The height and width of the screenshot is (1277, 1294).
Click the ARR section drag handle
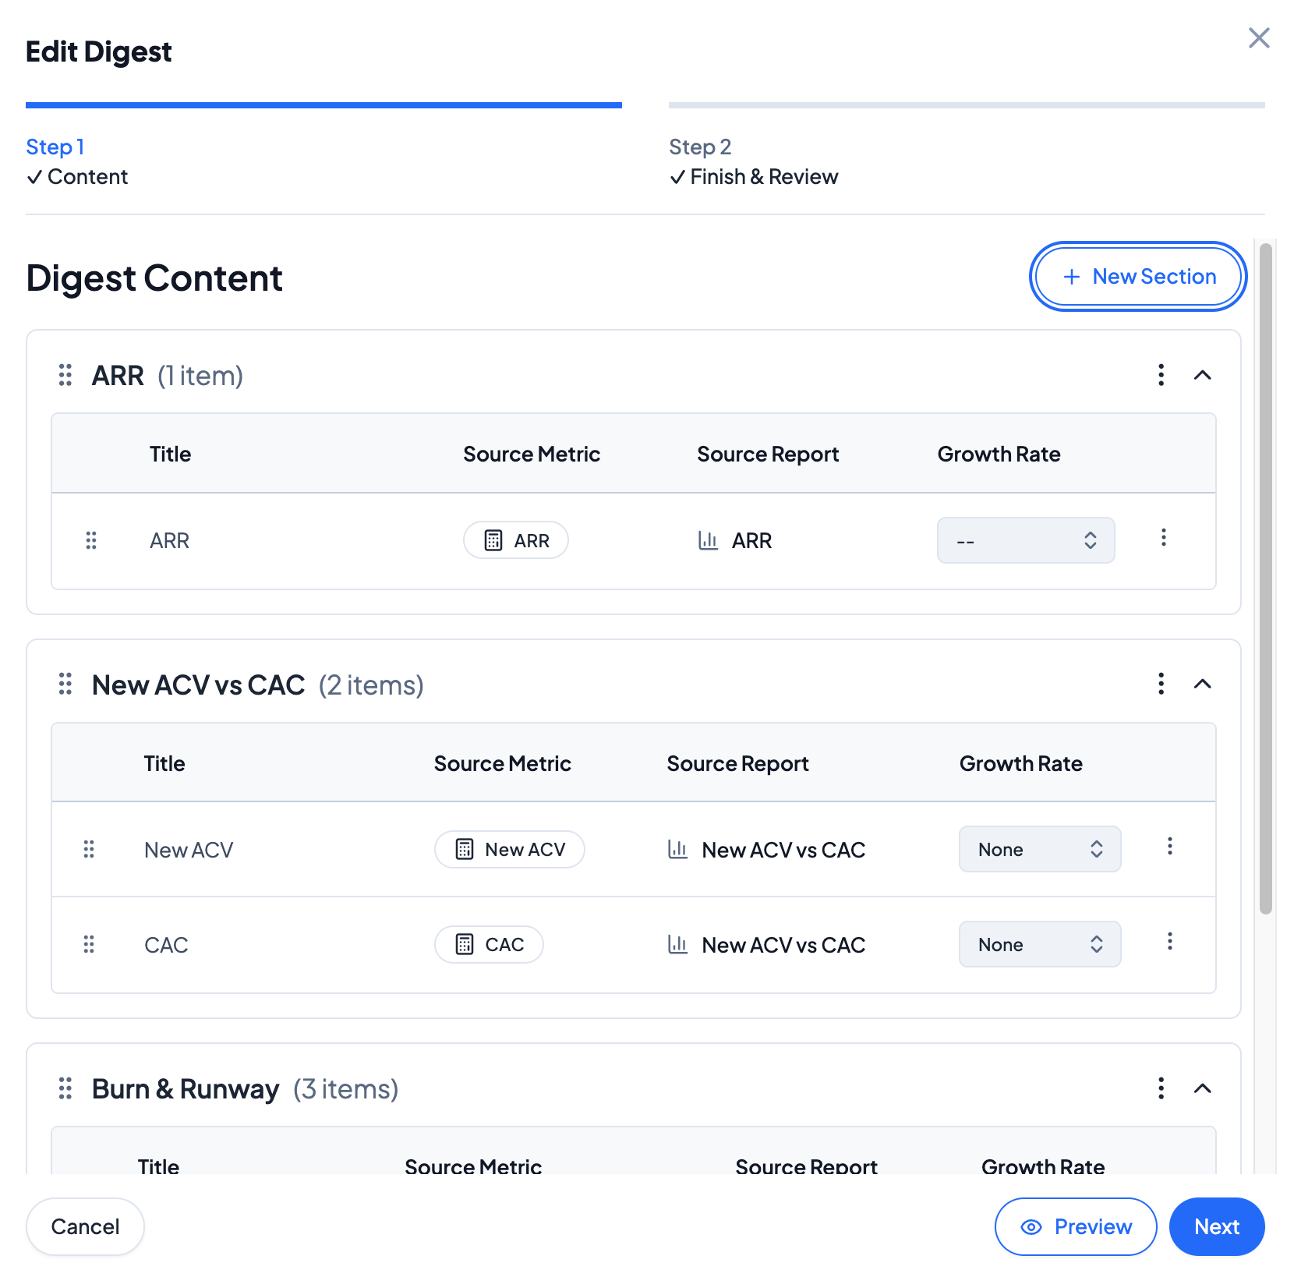65,375
